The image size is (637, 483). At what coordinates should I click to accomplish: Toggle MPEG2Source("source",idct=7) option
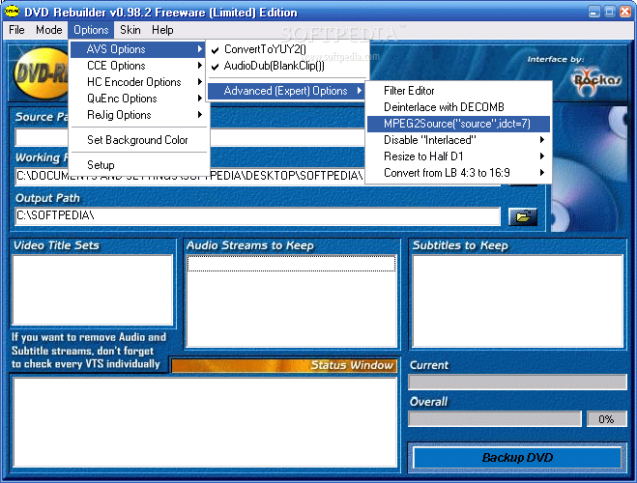coord(458,124)
